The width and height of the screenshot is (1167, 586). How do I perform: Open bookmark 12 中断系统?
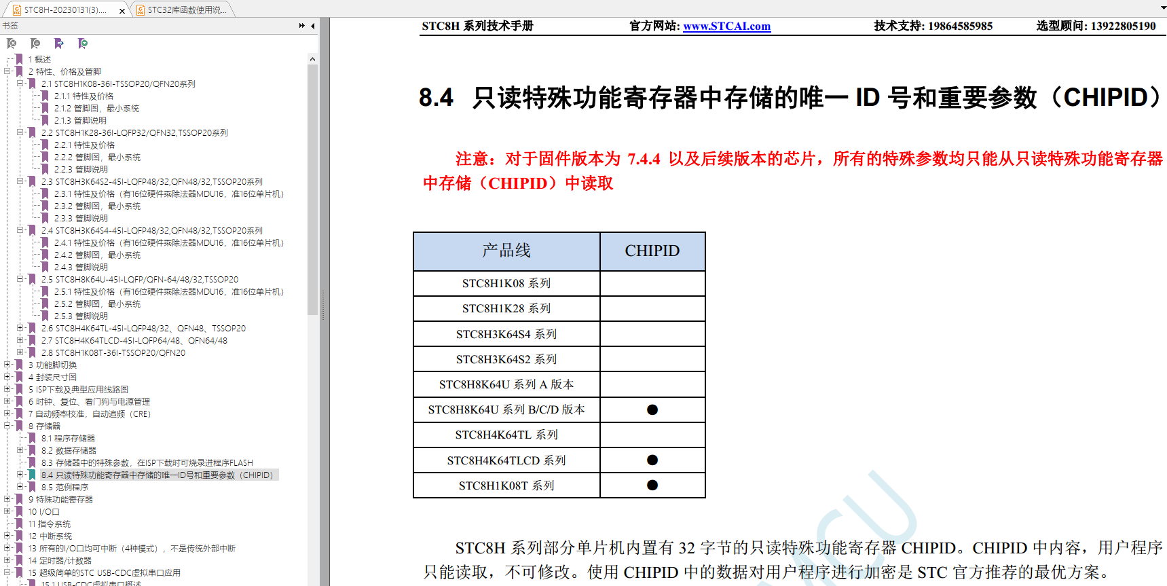(x=50, y=536)
